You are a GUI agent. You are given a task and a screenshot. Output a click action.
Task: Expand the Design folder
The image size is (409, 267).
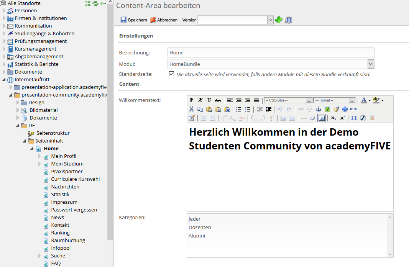pyautogui.click(x=18, y=103)
